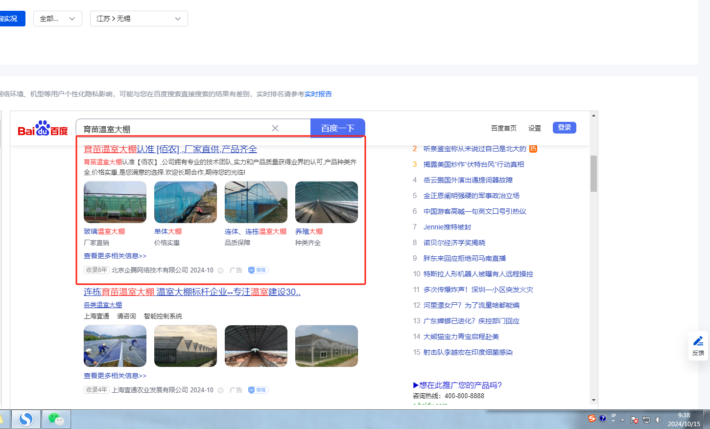Clear the search box with the X icon

[x=275, y=128]
